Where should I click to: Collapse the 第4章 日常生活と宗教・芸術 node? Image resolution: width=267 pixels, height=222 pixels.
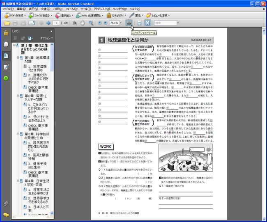click(18, 181)
